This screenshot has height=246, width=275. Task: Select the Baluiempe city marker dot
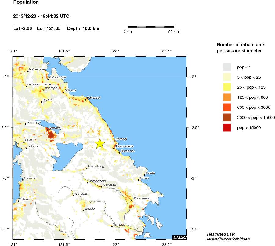pyautogui.click(x=28, y=71)
